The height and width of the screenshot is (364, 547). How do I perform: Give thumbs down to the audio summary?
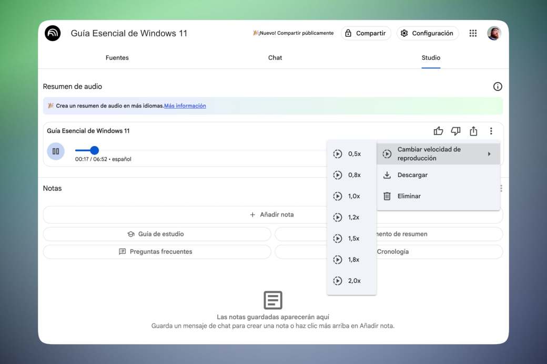pyautogui.click(x=455, y=131)
